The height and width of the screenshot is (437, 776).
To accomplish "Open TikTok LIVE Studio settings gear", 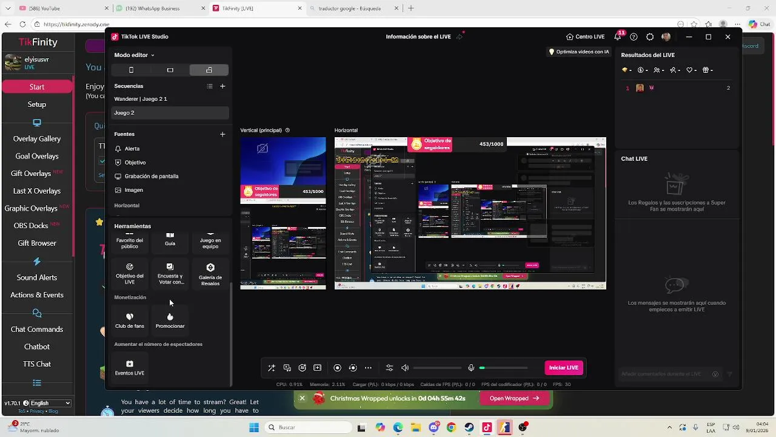I will click(650, 37).
